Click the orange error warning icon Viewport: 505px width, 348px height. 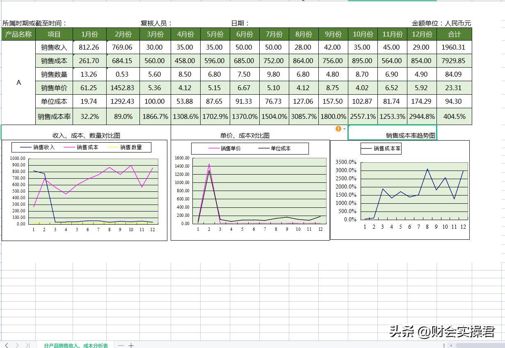(338, 129)
